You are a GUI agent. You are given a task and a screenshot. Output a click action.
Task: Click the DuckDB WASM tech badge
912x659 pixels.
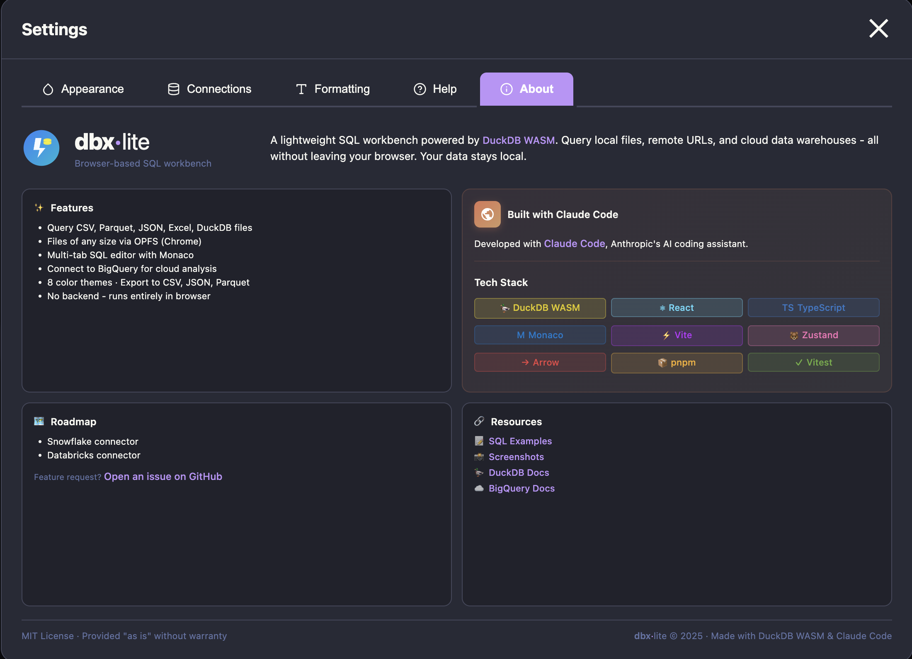coord(540,308)
